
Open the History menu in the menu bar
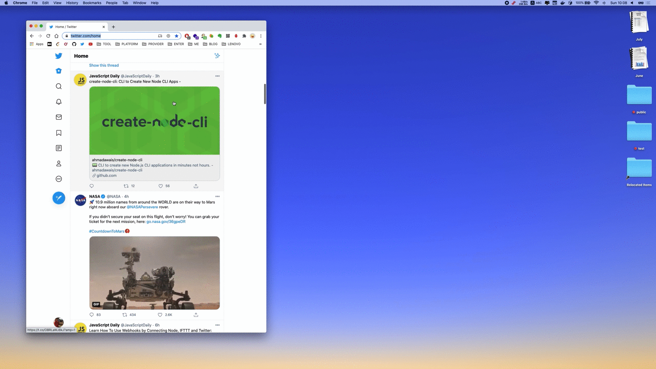point(72,3)
